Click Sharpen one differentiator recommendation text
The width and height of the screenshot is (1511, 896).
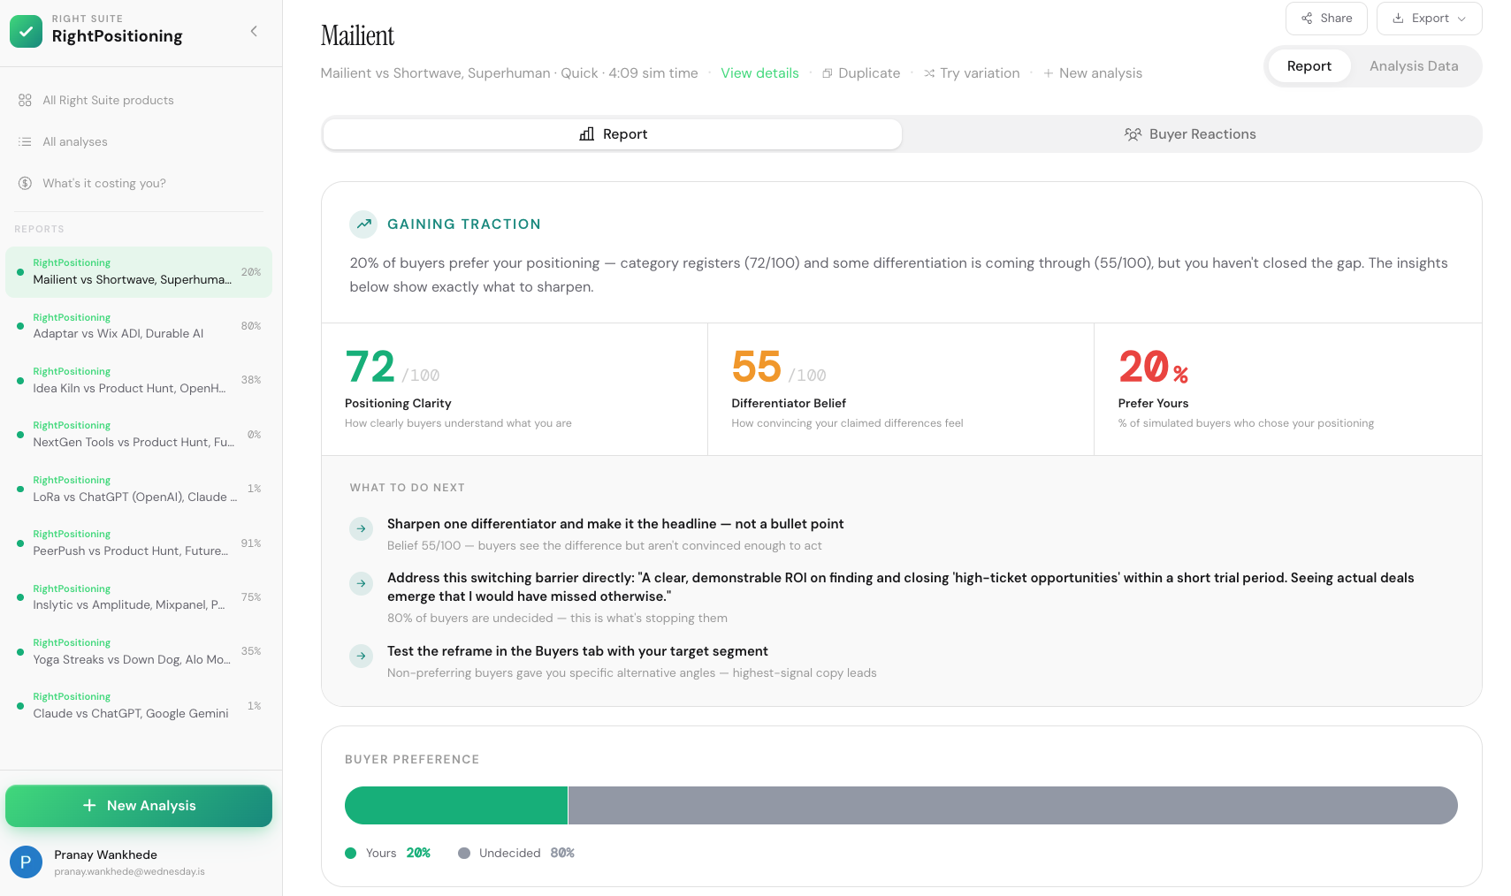click(x=615, y=524)
